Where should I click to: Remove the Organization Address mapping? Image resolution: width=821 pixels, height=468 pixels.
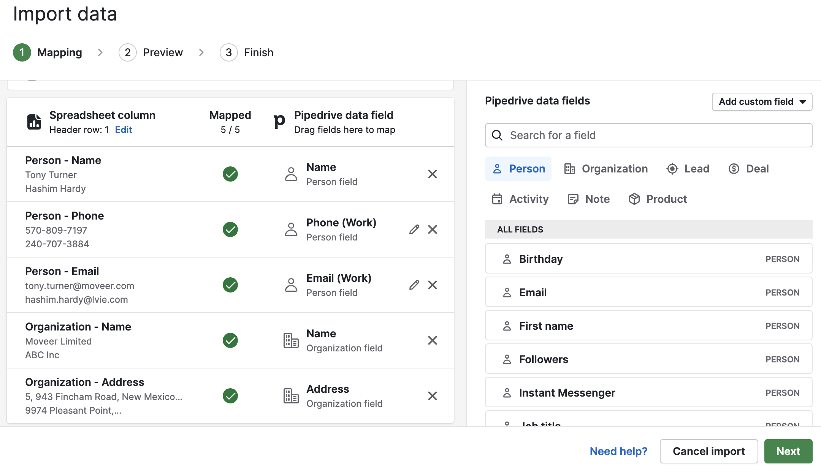[433, 396]
